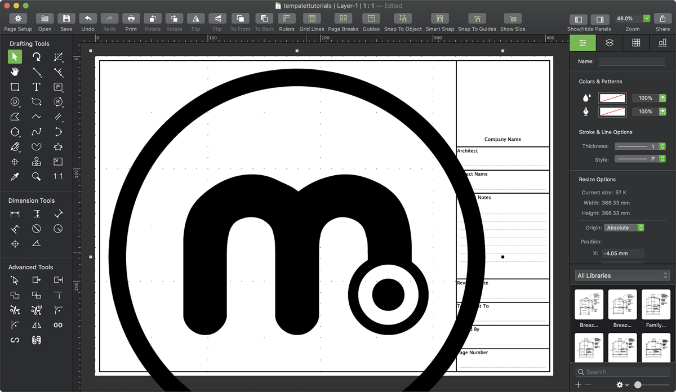This screenshot has height=392, width=676.
Task: Open the Dimension preset tool dropdown
Action: [15, 102]
